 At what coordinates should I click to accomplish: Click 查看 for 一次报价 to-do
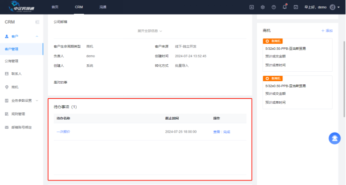[216, 132]
